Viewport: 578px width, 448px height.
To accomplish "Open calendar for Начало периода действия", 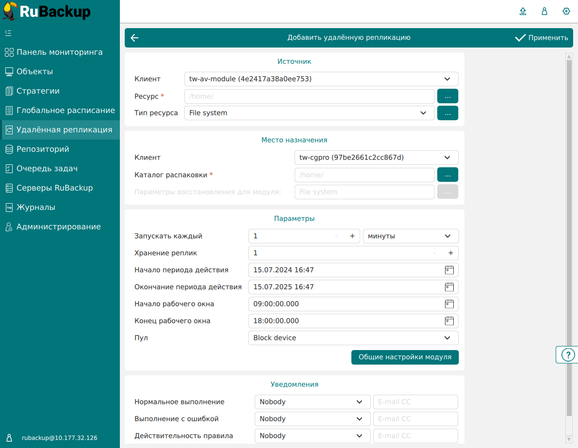I will coord(449,270).
